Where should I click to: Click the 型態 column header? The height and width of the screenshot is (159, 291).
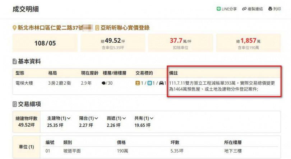(20, 73)
